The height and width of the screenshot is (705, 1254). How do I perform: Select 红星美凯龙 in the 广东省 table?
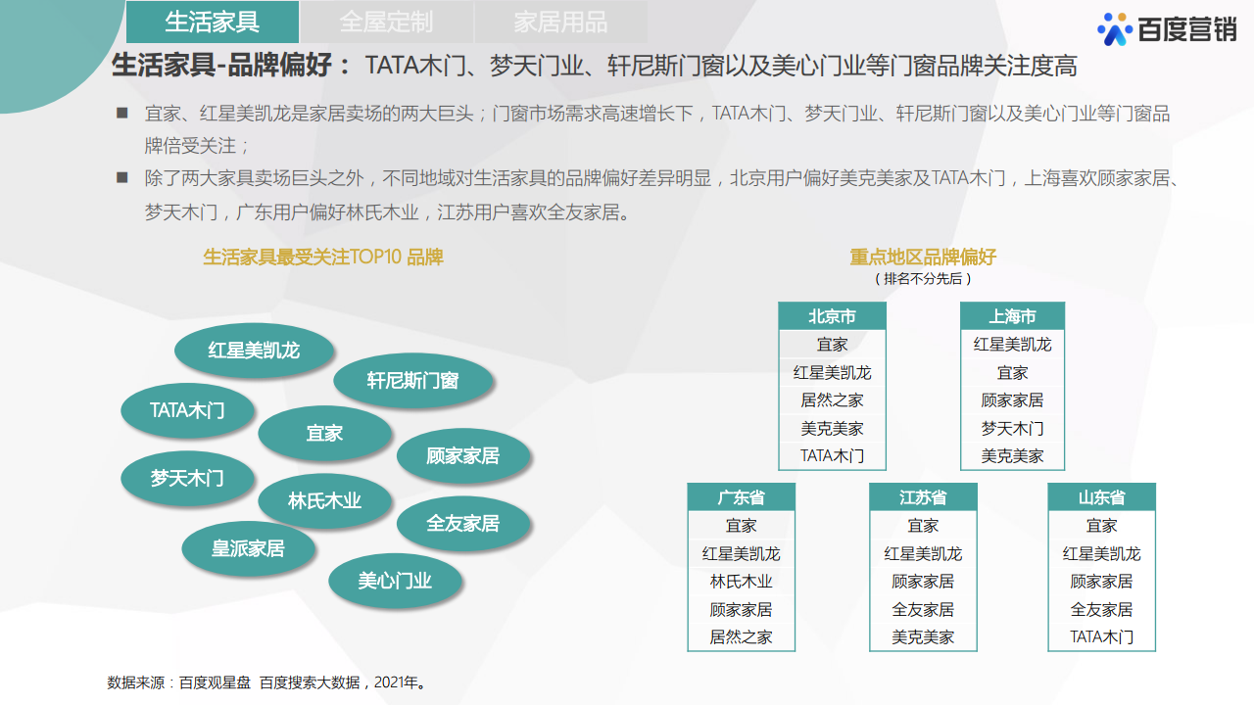click(741, 553)
